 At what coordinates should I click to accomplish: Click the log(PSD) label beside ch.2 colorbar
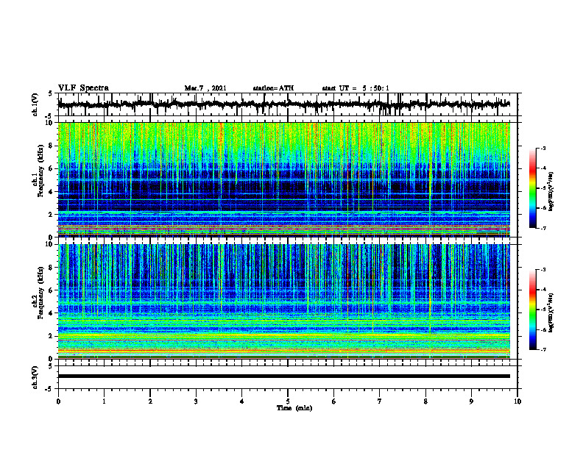tap(551, 313)
